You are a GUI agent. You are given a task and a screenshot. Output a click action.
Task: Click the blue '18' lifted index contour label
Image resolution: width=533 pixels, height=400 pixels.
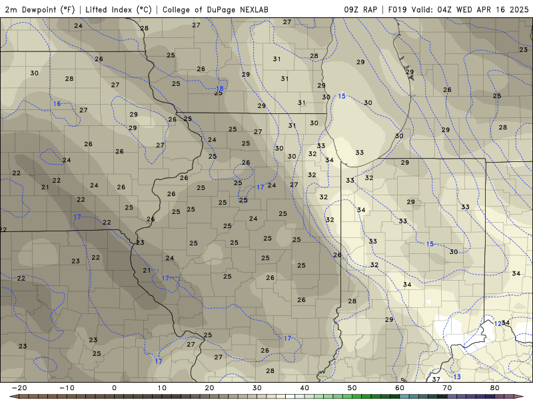pos(220,89)
